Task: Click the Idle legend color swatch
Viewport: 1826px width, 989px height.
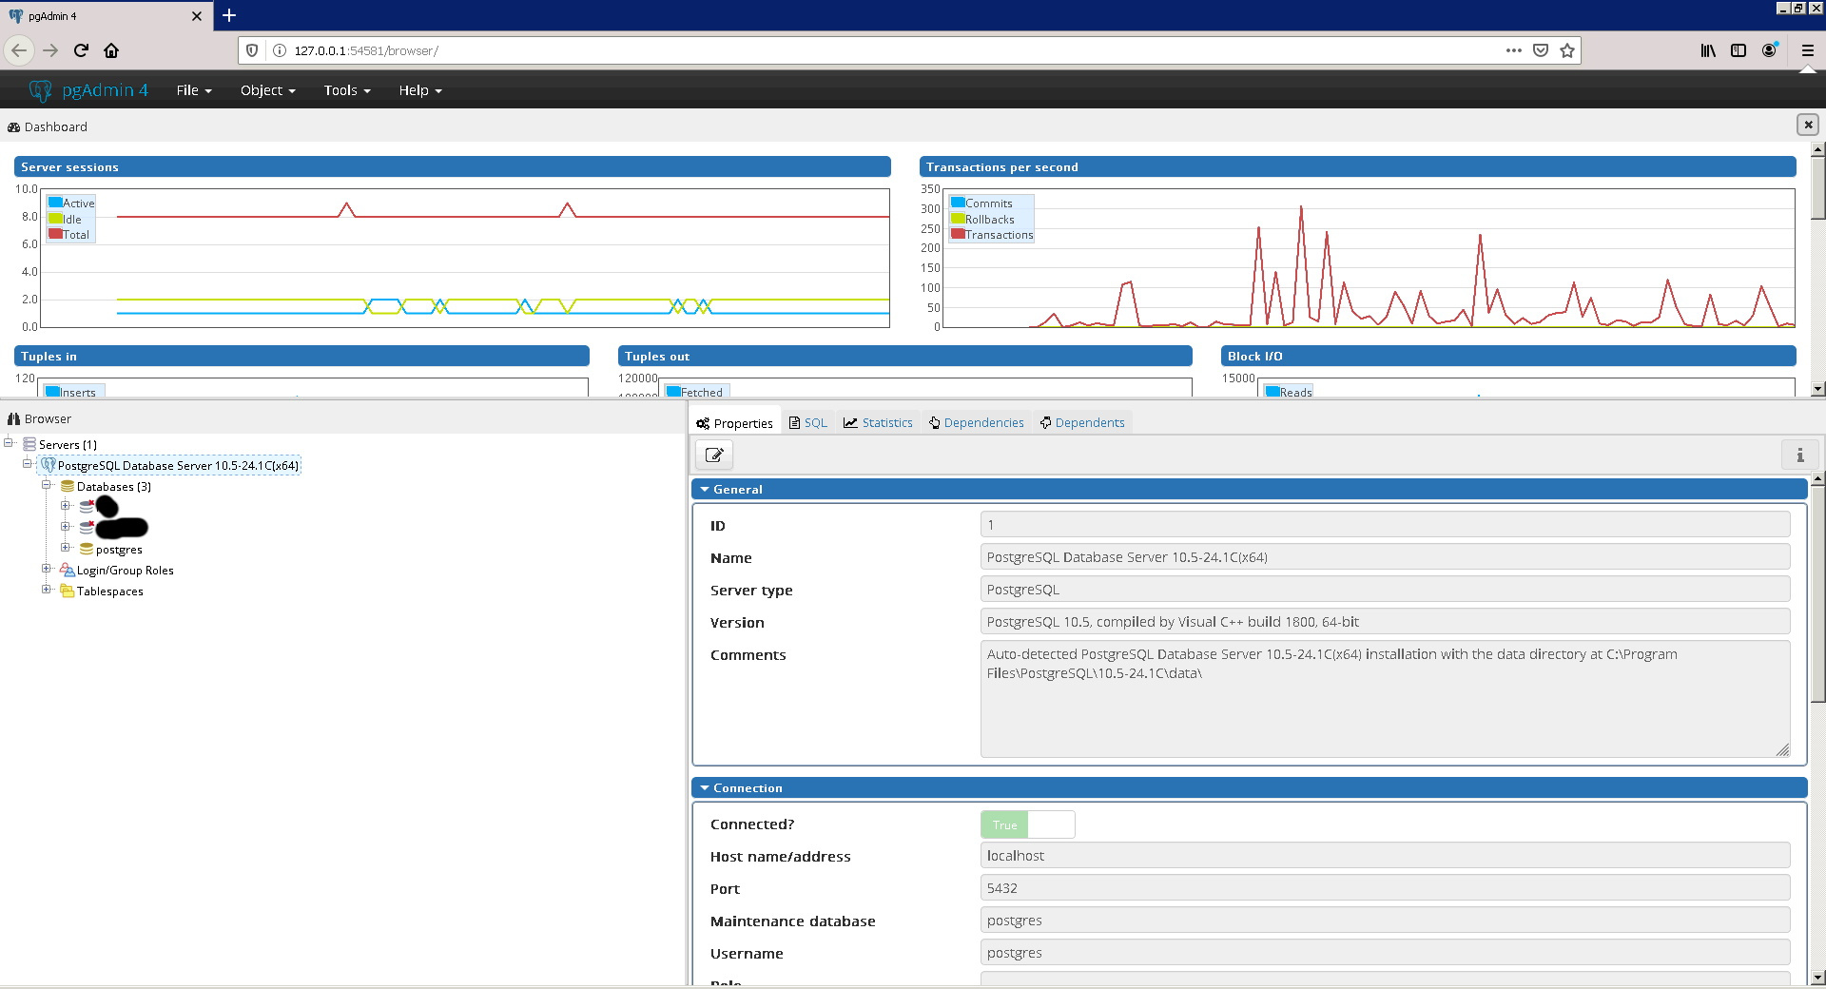Action: [x=55, y=219]
